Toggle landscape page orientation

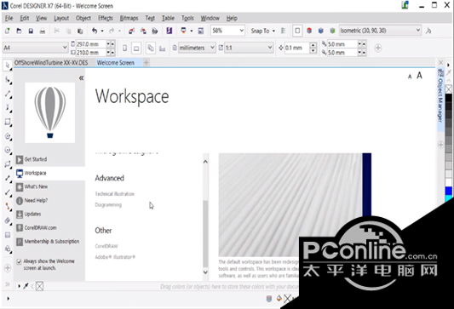tap(136, 48)
